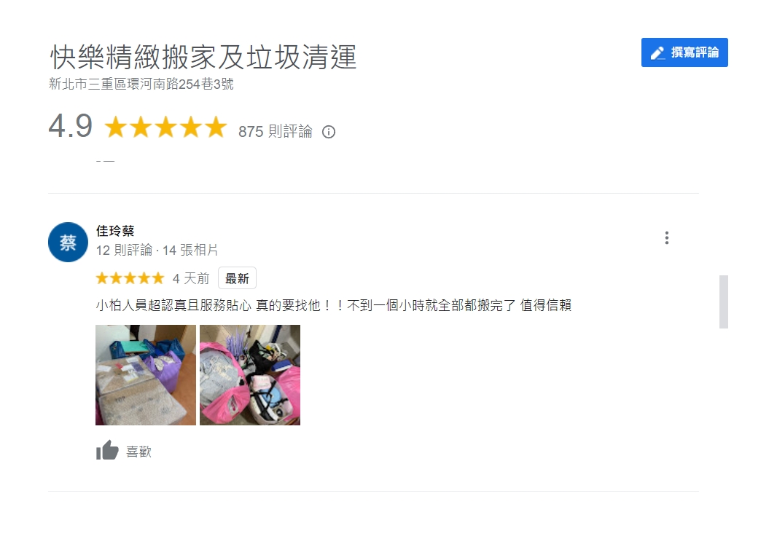Viewport: 777px width, 547px height.
Task: Click the 喜歡 like label
Action: tap(138, 452)
